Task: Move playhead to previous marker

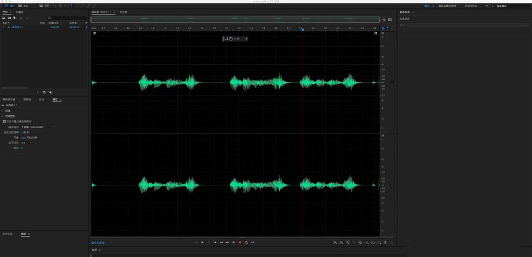Action: click(215, 243)
